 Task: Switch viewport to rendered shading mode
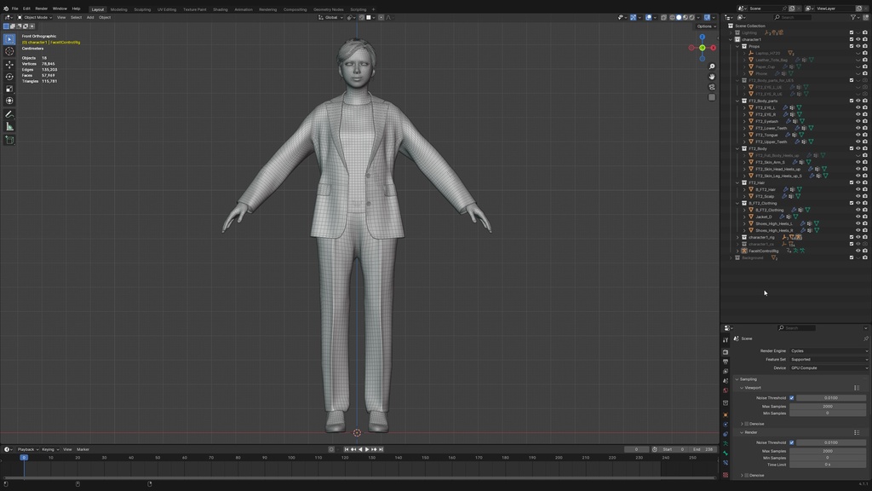(691, 16)
